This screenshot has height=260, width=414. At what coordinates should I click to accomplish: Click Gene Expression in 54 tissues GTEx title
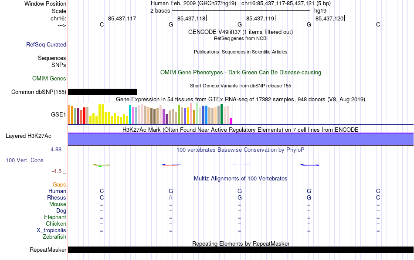[x=241, y=99]
